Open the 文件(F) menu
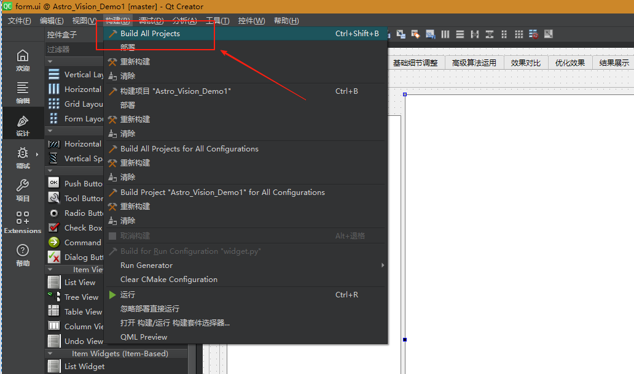 pyautogui.click(x=20, y=21)
